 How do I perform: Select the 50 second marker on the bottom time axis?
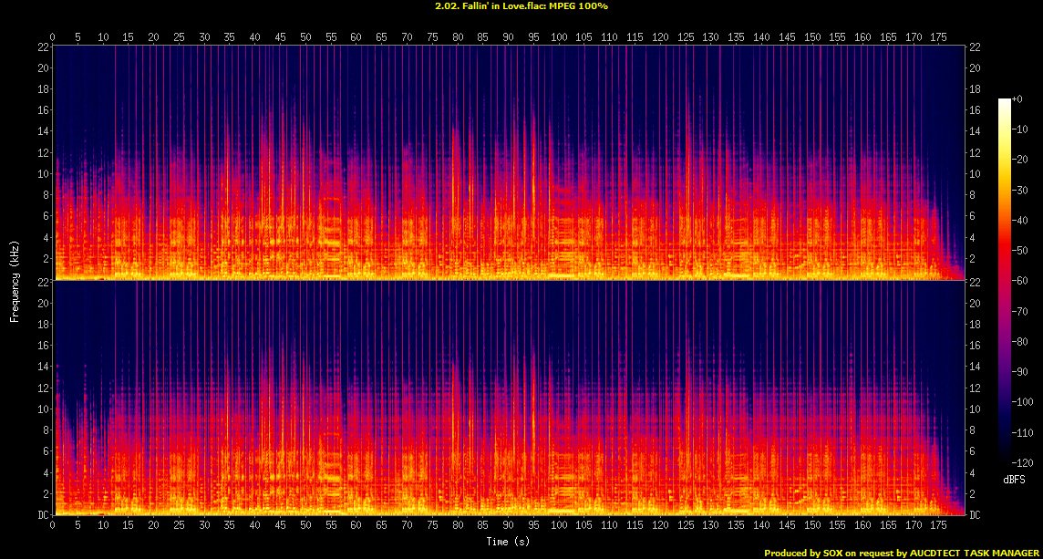click(x=305, y=524)
